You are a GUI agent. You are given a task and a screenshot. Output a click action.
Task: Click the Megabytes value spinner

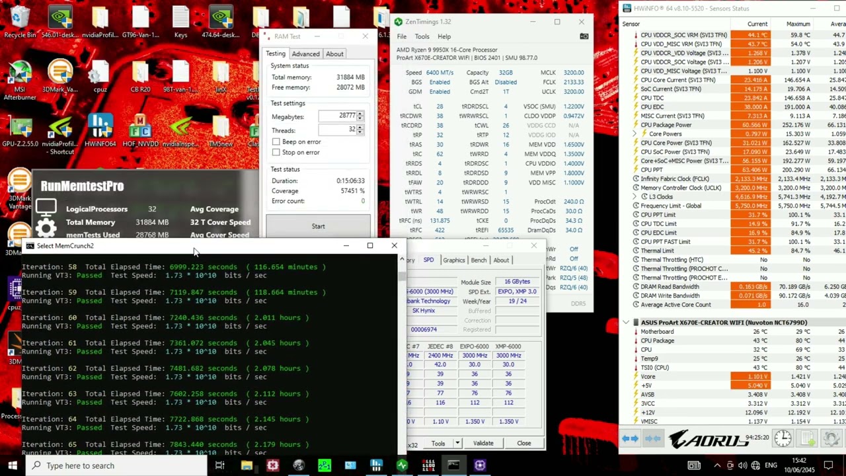[x=360, y=116]
